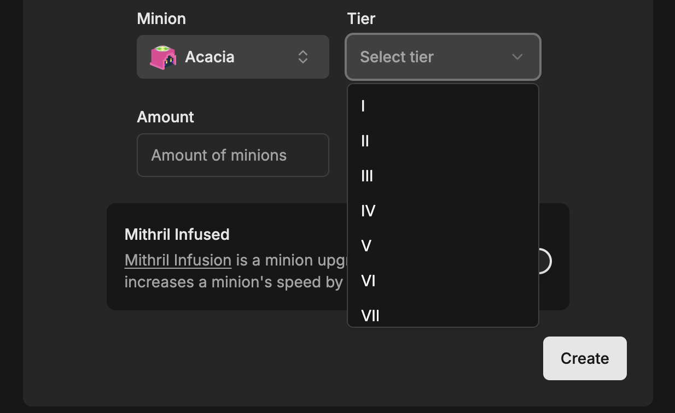The height and width of the screenshot is (413, 675).
Task: Close the Select tier dropdown
Action: coord(443,57)
